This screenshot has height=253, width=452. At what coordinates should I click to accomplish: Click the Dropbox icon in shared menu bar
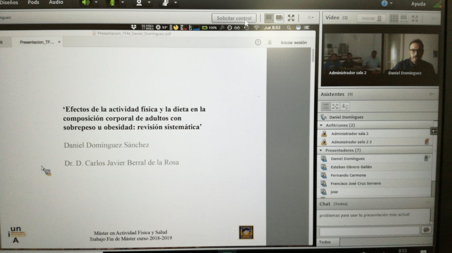(x=134, y=27)
